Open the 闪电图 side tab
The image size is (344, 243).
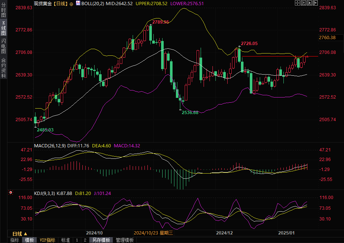[3, 46]
